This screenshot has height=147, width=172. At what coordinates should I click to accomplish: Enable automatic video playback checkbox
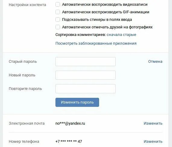tap(58, 5)
